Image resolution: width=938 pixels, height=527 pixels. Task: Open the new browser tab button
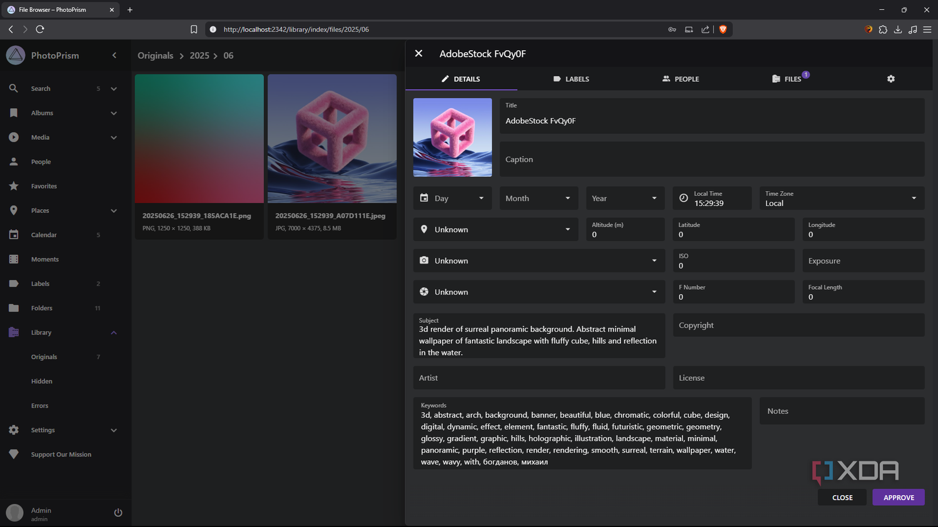click(130, 10)
